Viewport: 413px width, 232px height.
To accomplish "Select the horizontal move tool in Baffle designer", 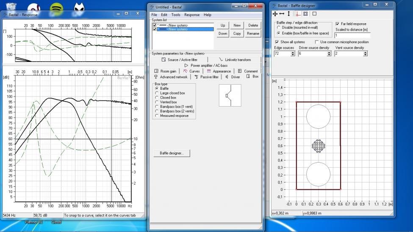I will pyautogui.click(x=282, y=14).
